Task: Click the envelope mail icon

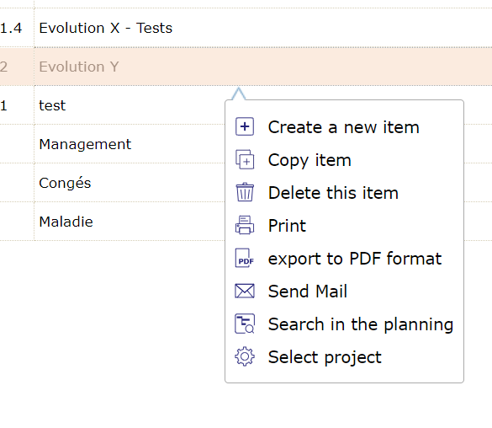Action: (x=245, y=291)
